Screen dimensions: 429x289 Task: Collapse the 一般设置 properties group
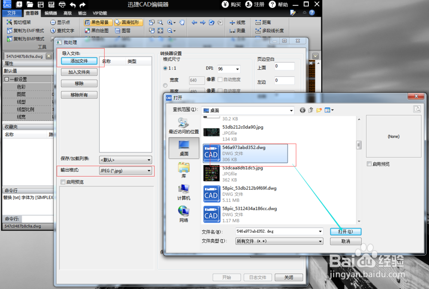coord(6,79)
